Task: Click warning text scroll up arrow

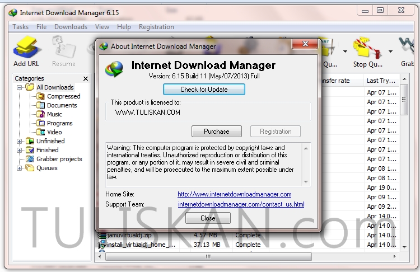Action: point(306,148)
